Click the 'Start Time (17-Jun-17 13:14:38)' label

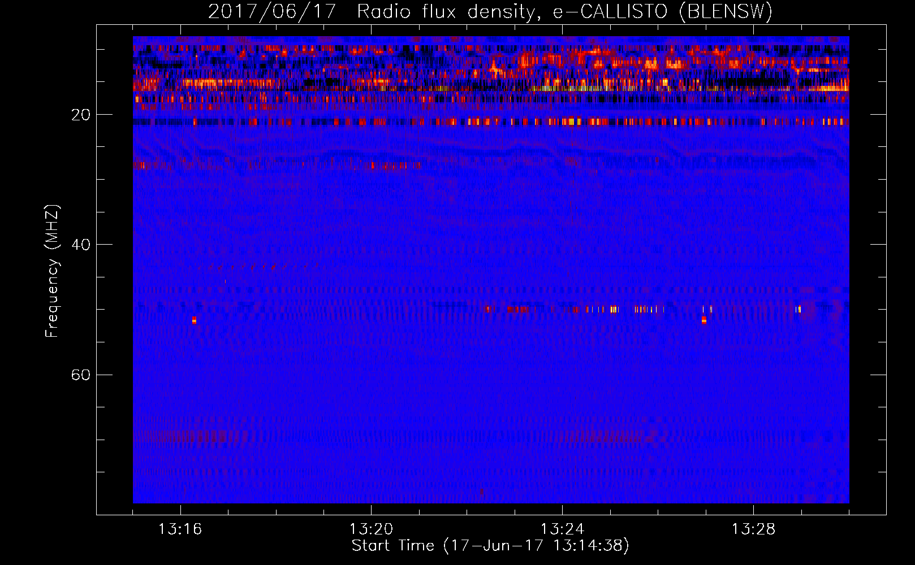tap(490, 546)
